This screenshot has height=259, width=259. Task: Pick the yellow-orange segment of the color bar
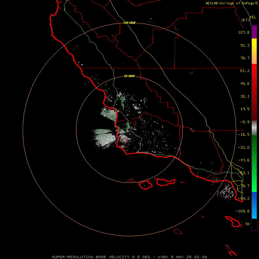pos(254,51)
